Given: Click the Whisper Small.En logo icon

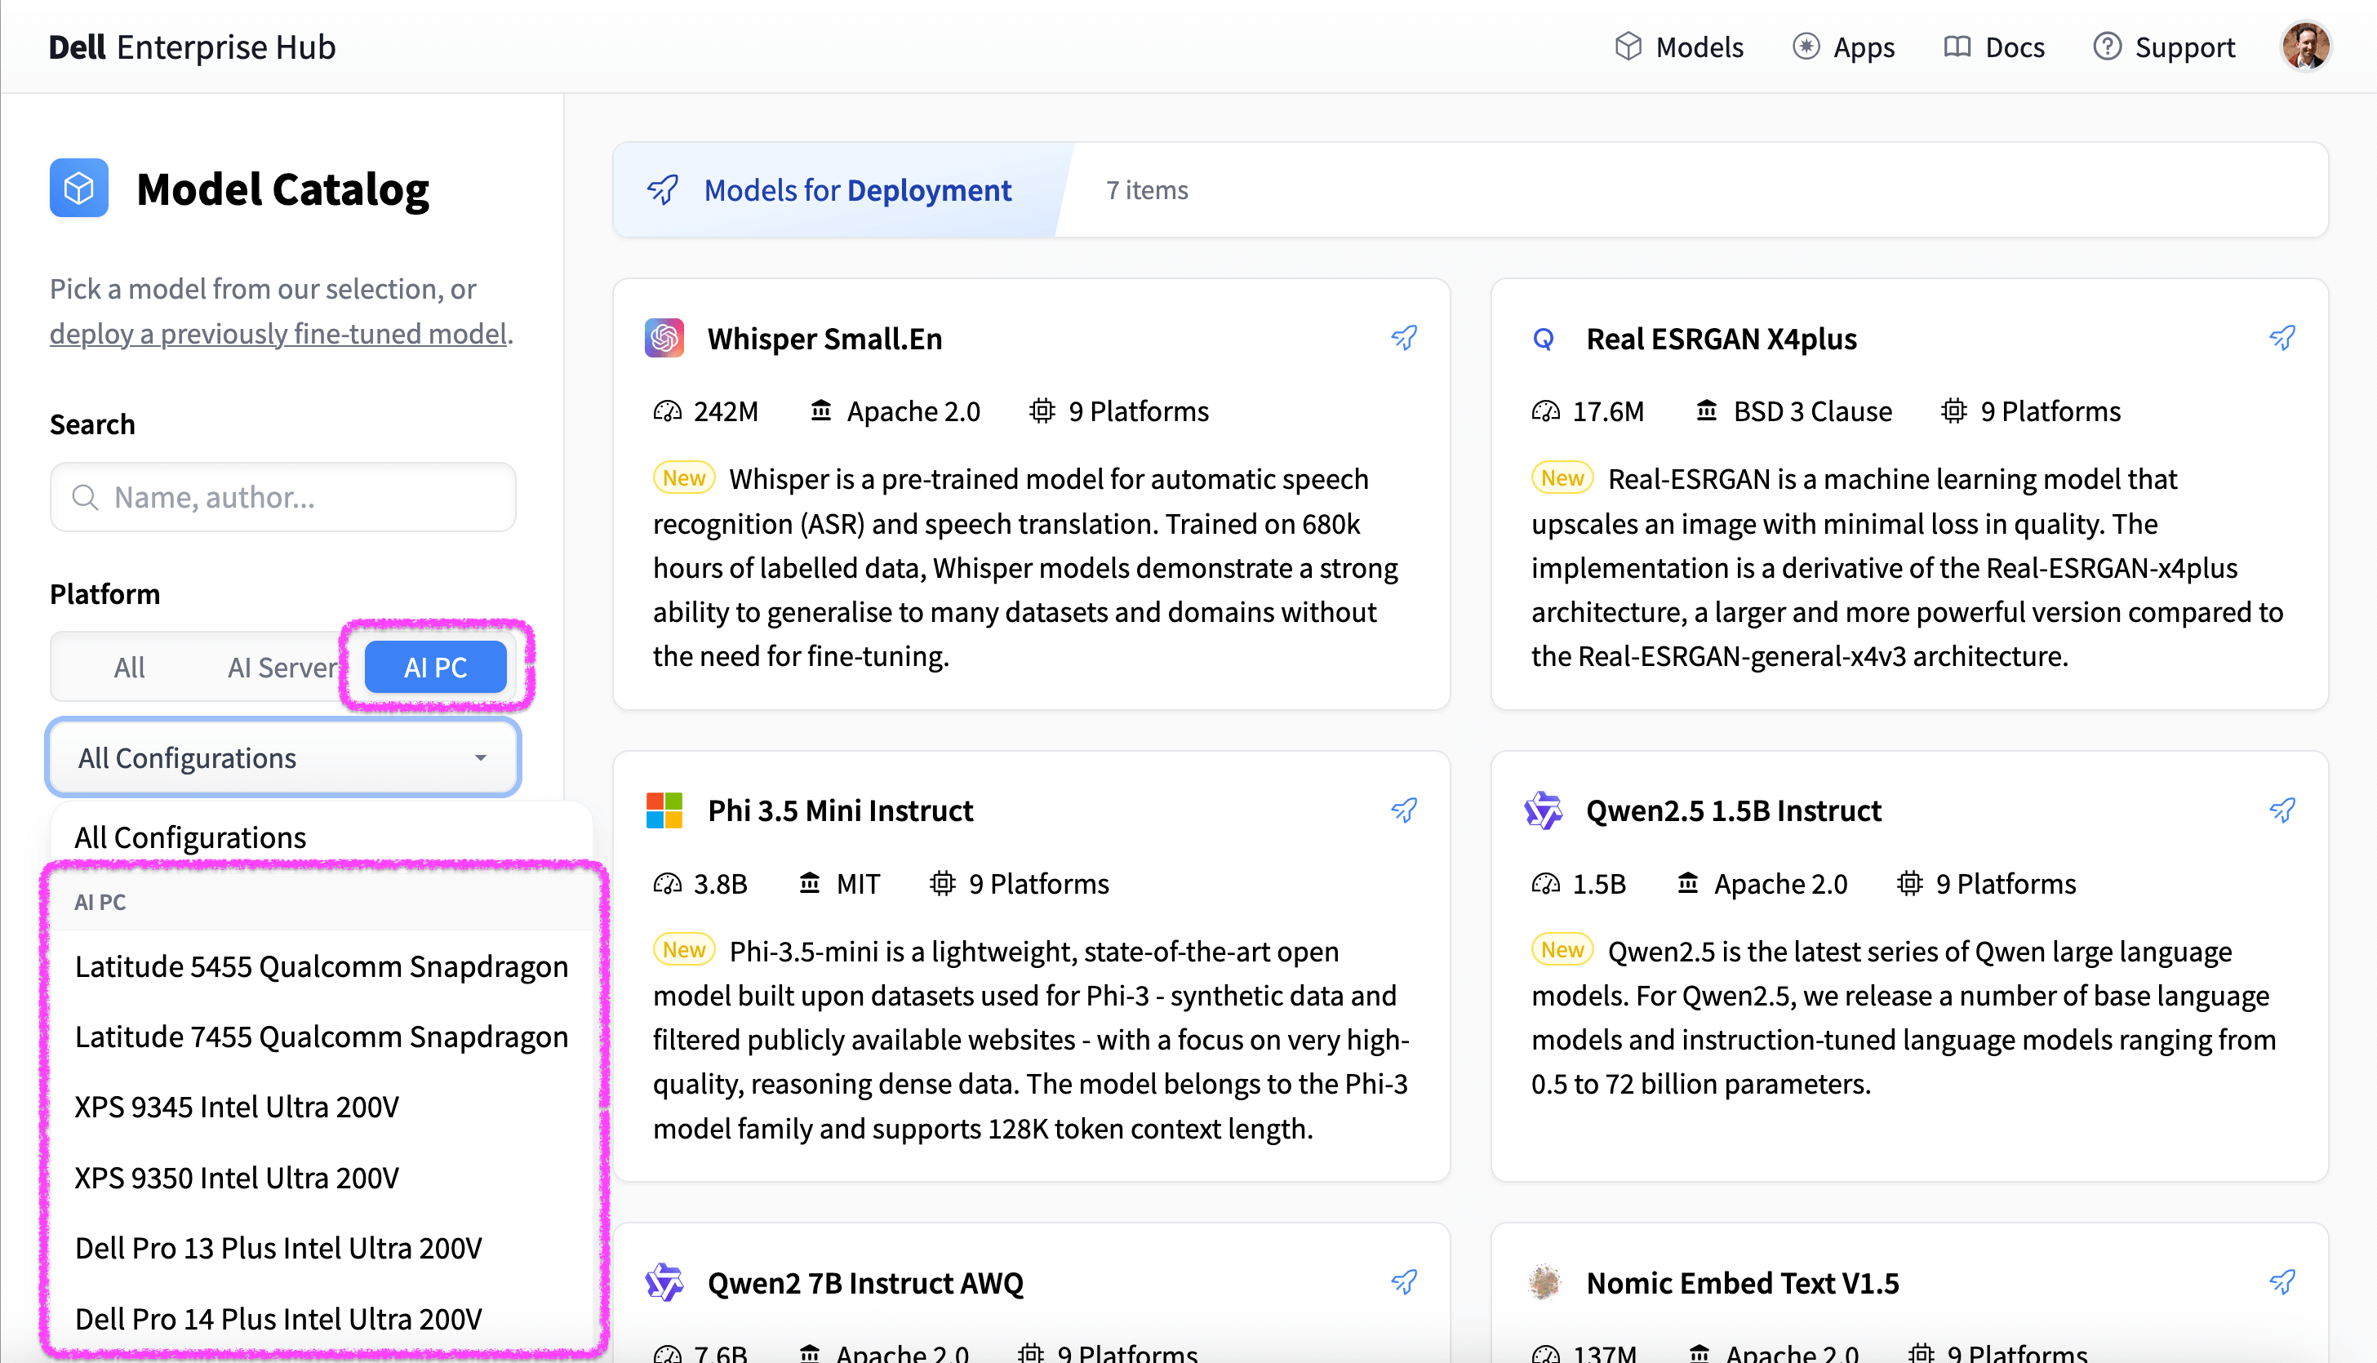Looking at the screenshot, I should (664, 338).
